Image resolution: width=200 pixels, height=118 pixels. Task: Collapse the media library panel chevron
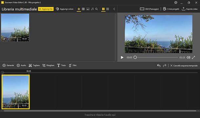pyautogui.click(x=114, y=9)
